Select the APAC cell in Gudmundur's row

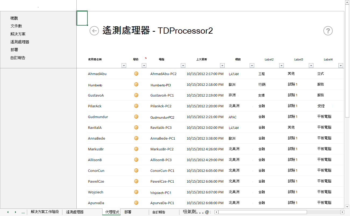coord(232,117)
